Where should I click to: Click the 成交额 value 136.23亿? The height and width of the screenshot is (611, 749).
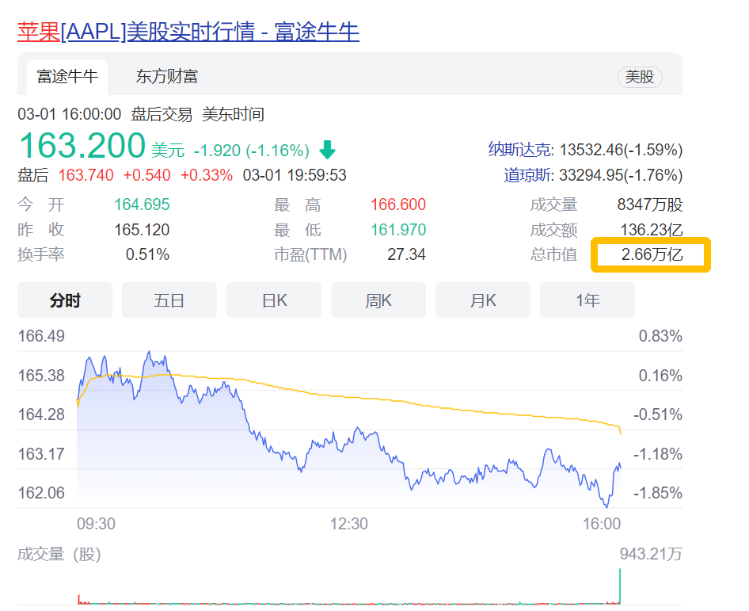(652, 230)
